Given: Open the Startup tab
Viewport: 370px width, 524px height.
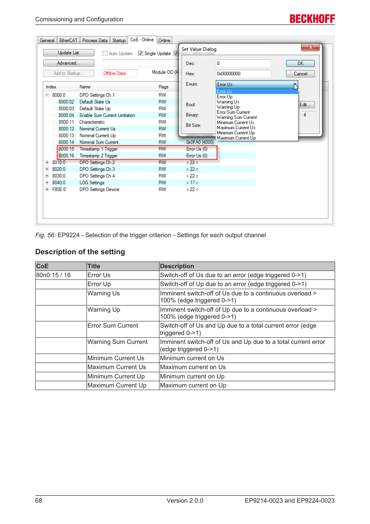Looking at the screenshot, I should coord(119,40).
